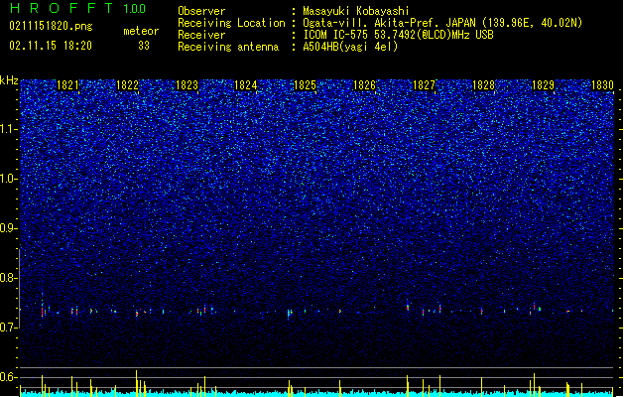Click the A504HB(yagi 4el) antenna text

click(x=350, y=47)
